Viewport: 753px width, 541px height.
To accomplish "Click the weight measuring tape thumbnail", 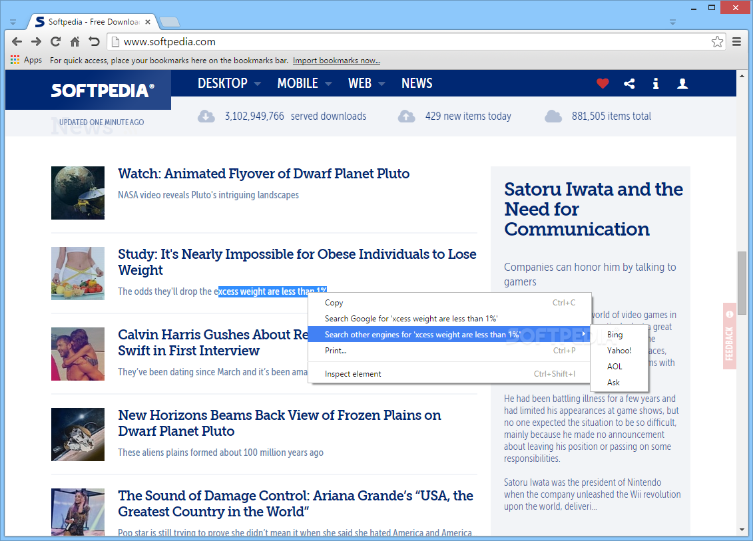I will tap(78, 273).
